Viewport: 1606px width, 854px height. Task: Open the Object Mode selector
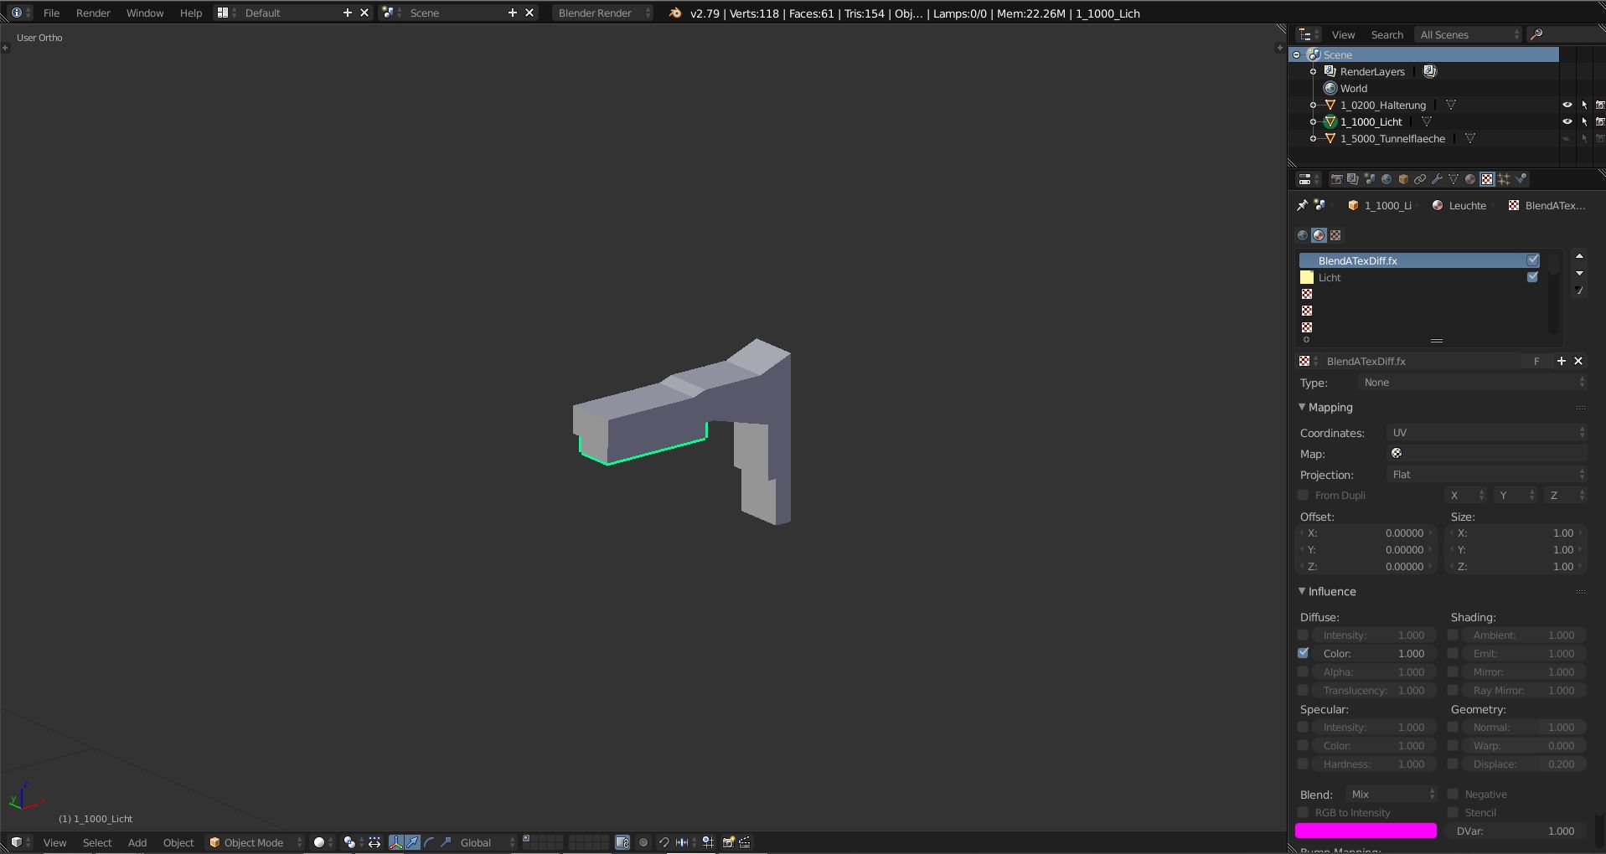click(255, 842)
